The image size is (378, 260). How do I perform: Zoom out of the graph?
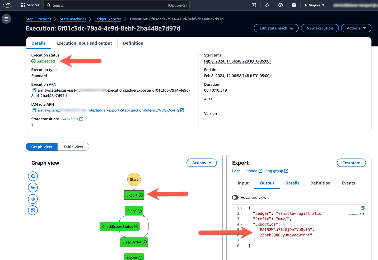tap(33, 188)
